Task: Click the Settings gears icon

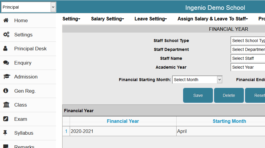Action: coord(6,35)
